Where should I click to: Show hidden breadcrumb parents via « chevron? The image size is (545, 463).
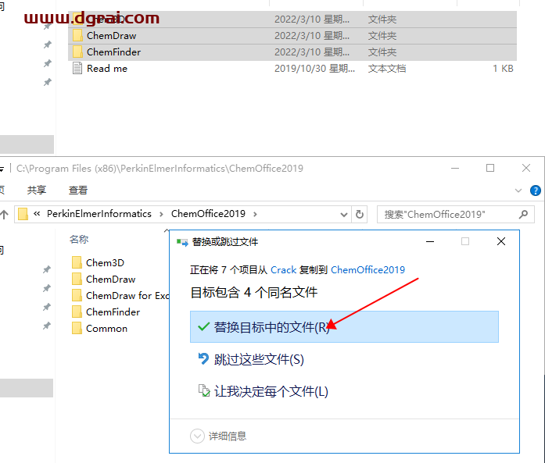pyautogui.click(x=37, y=214)
